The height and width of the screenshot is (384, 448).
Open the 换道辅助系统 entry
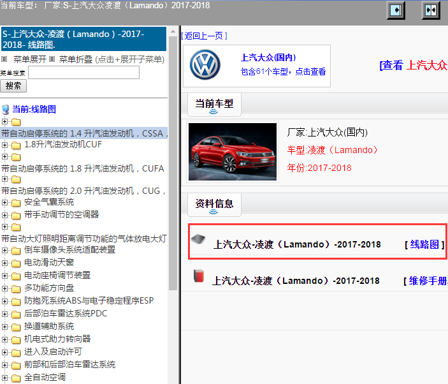pos(49,326)
